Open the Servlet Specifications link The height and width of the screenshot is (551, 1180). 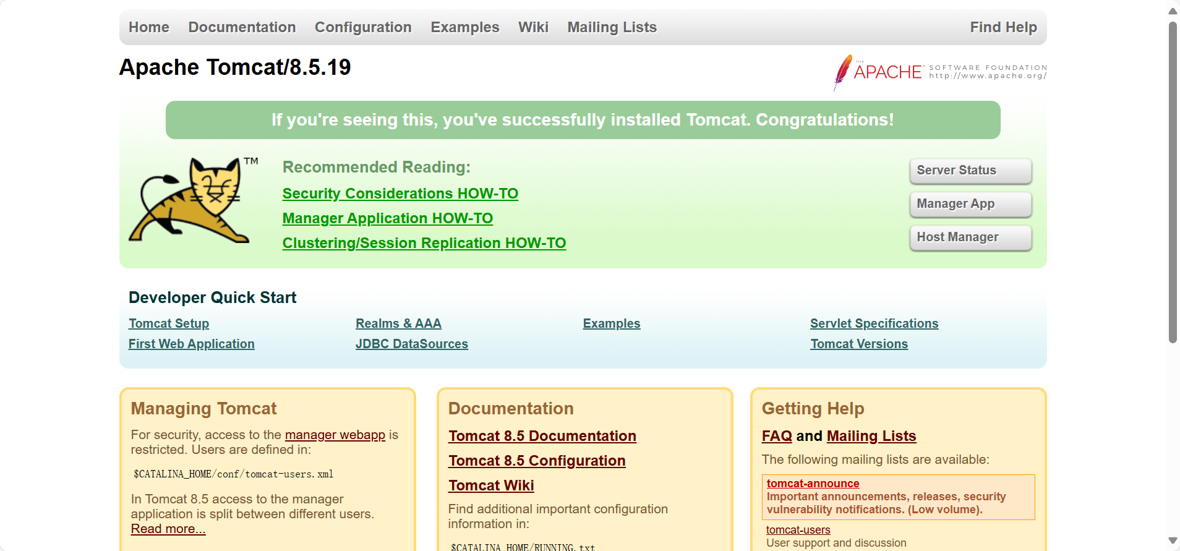[874, 323]
